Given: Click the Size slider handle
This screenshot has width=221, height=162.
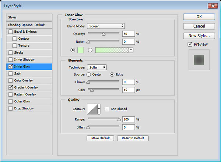Looking at the screenshot, I should pyautogui.click(x=92, y=90).
